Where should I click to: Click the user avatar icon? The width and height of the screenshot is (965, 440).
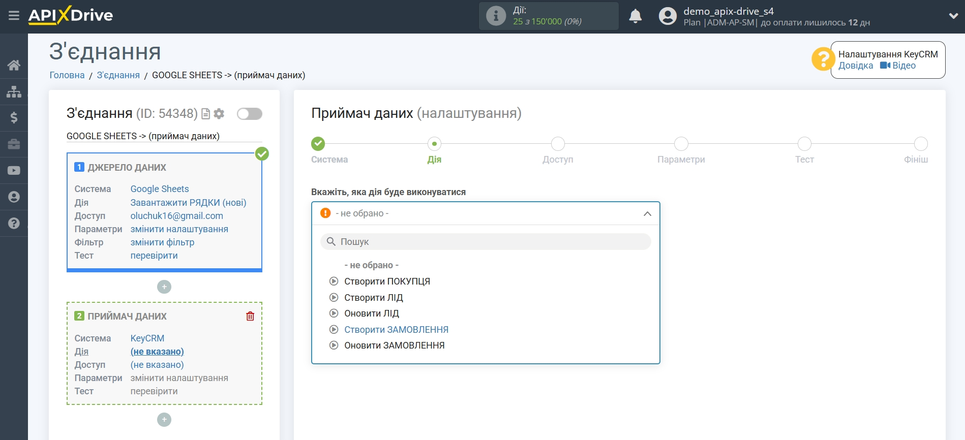tap(668, 16)
